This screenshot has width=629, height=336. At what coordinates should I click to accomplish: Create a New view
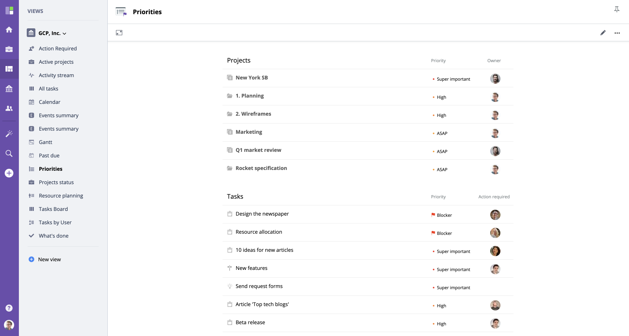tap(45, 259)
